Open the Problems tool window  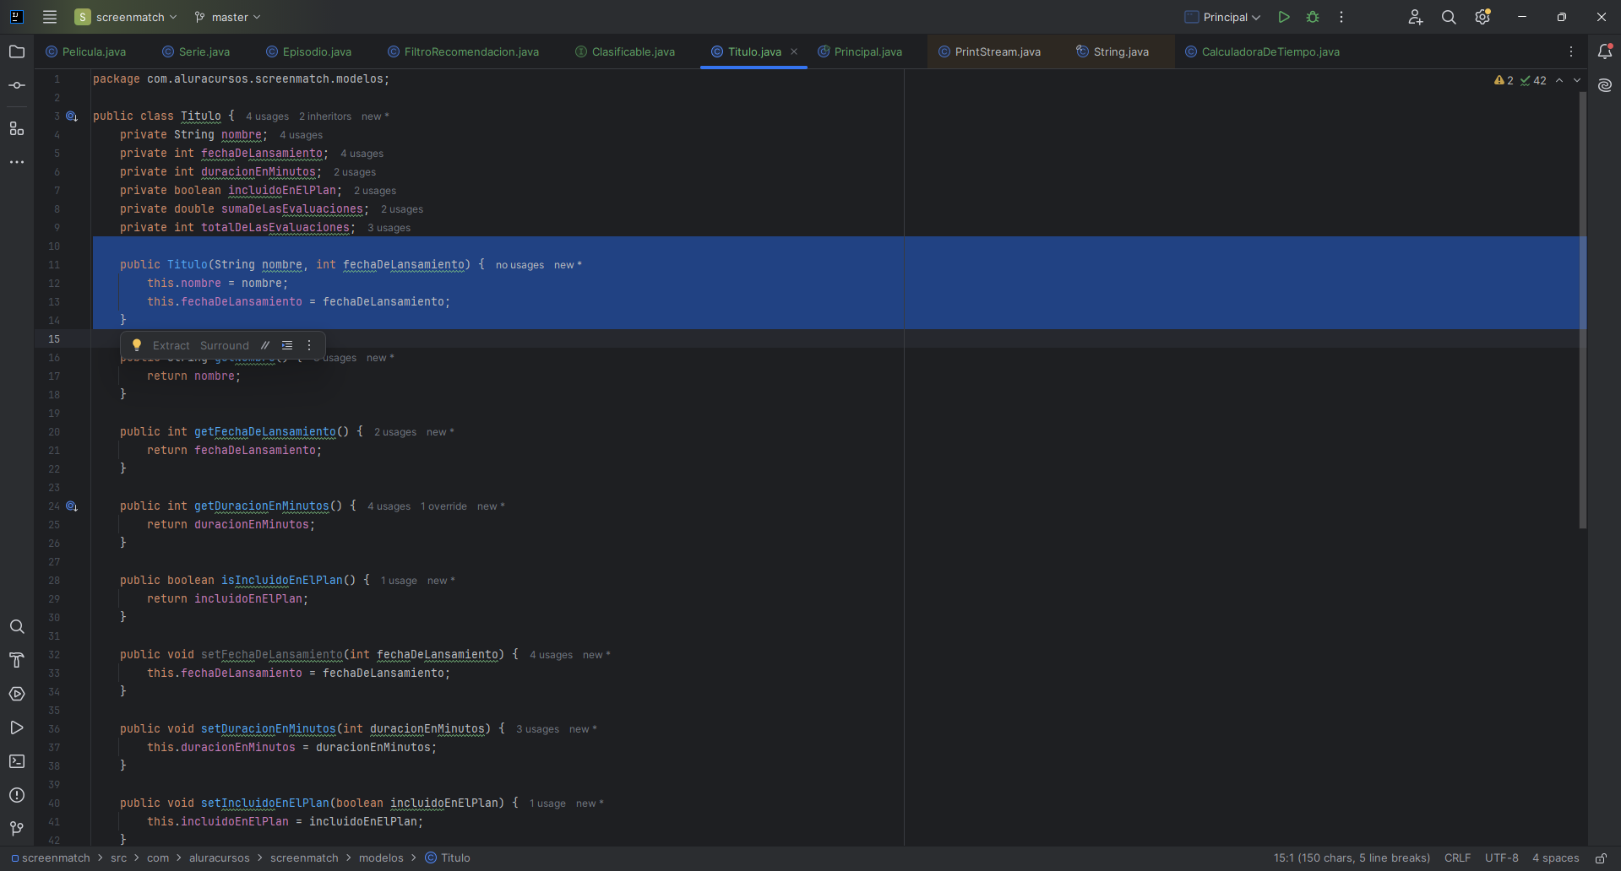pyautogui.click(x=17, y=795)
